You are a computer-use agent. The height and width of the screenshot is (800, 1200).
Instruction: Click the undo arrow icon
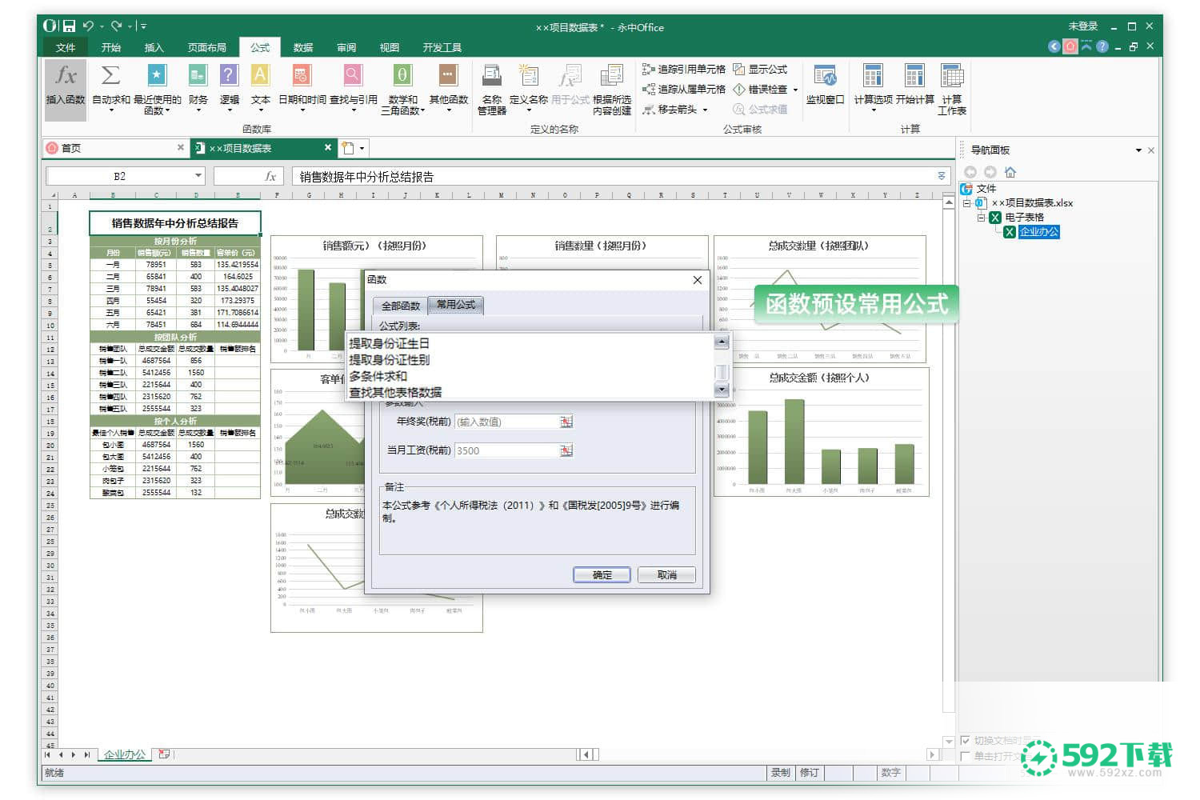(x=88, y=26)
